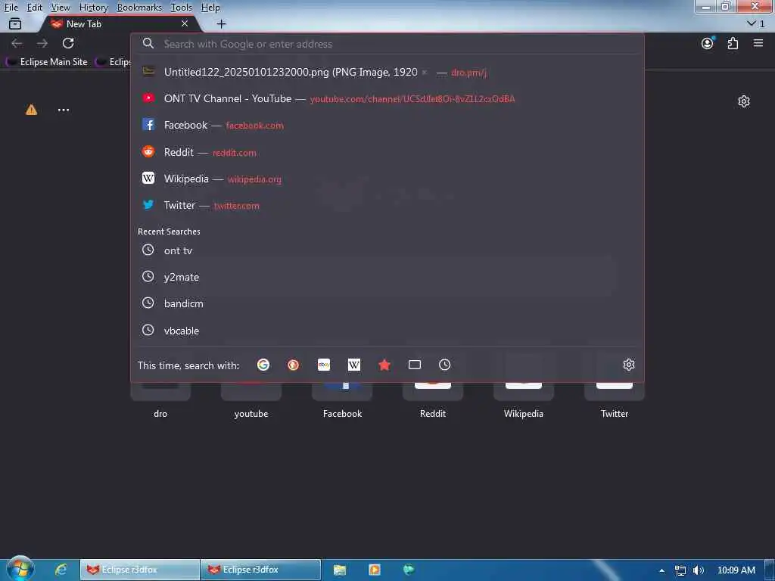Image resolution: width=775 pixels, height=581 pixels.
Task: Open the hamburger application menu
Action: coord(758,43)
